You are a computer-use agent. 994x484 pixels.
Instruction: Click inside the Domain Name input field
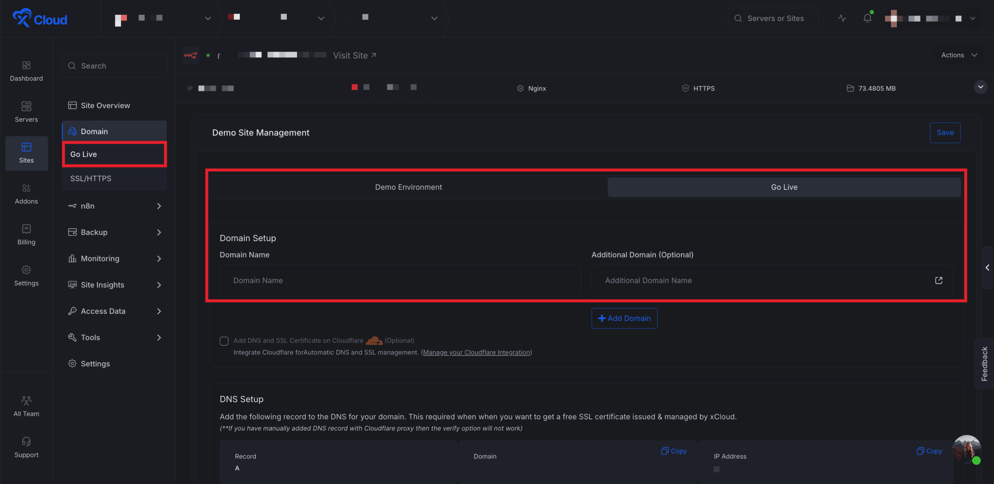(400, 280)
